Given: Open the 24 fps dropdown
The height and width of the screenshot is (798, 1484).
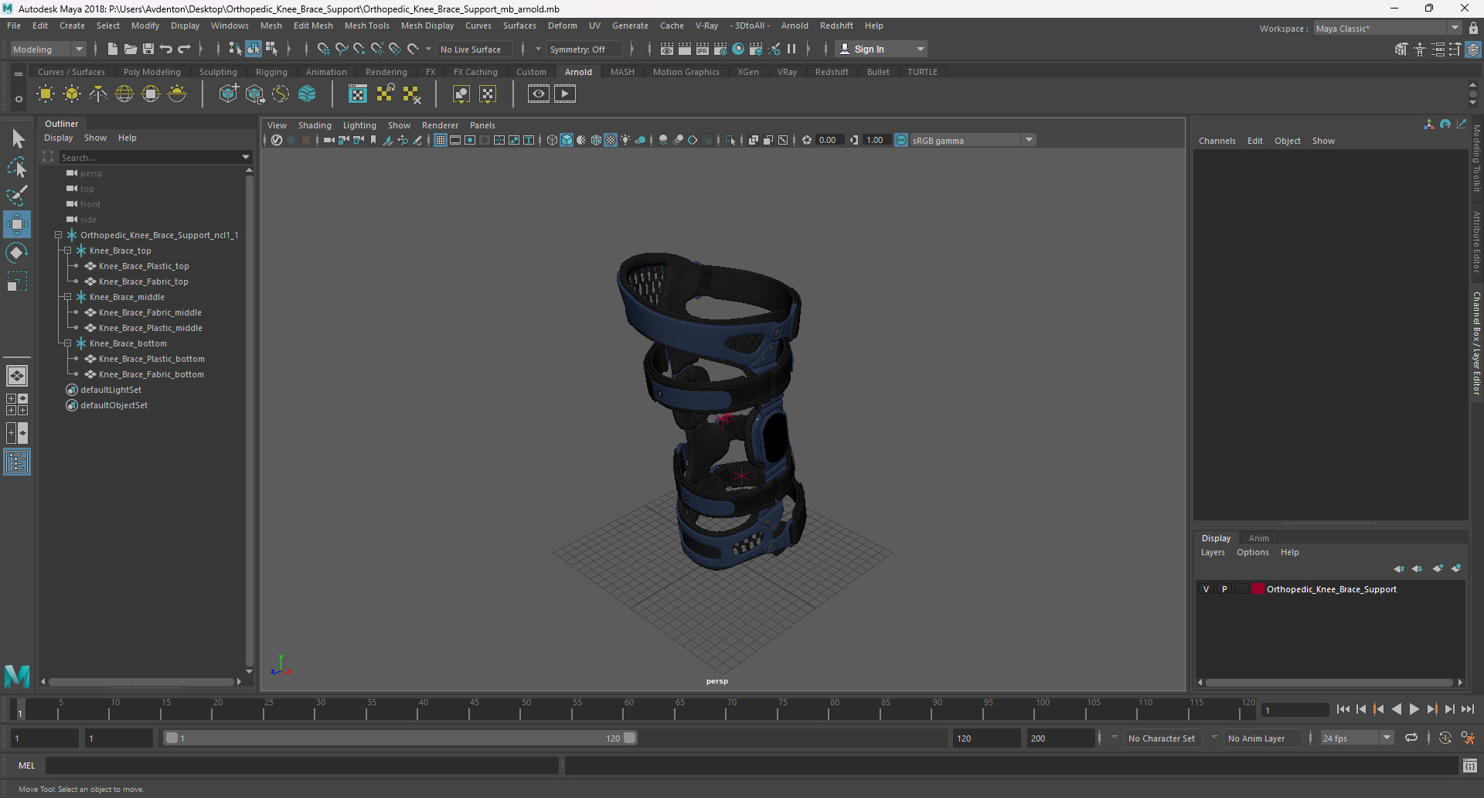Looking at the screenshot, I should (x=1356, y=738).
